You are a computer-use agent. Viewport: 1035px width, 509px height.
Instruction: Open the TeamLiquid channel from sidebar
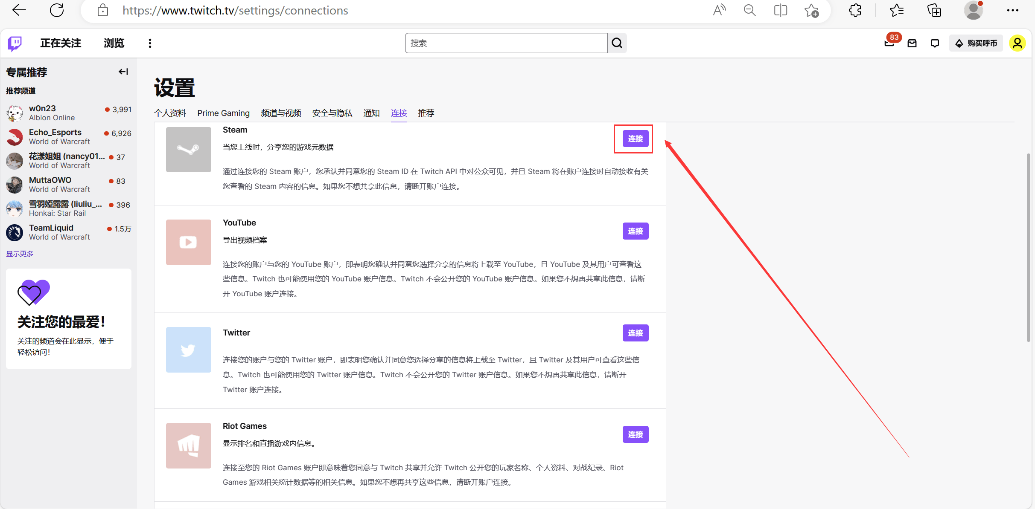click(51, 232)
